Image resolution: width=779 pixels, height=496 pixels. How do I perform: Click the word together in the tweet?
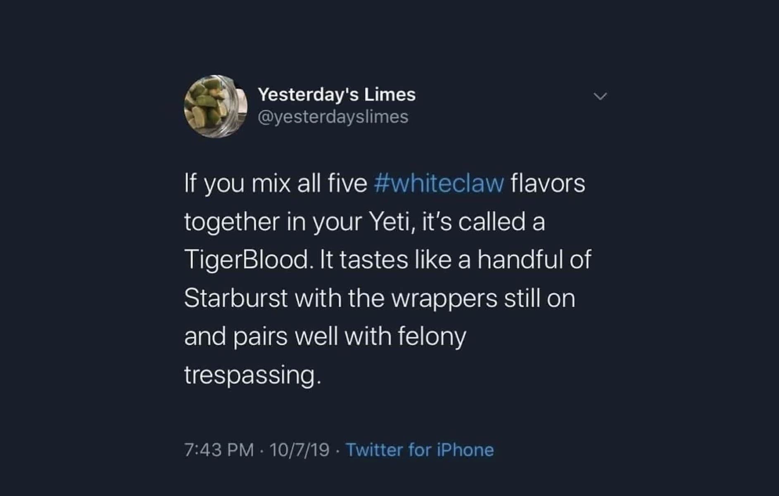[x=232, y=222]
